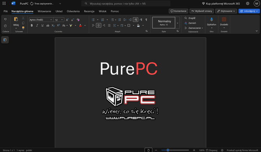Increase paragraph indent

tap(130, 20)
